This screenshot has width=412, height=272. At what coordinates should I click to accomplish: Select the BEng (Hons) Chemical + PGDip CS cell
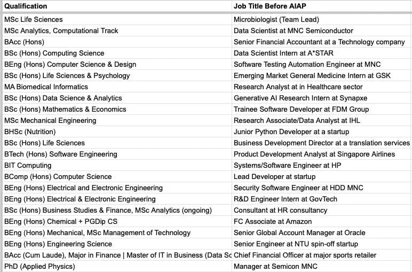click(x=117, y=221)
